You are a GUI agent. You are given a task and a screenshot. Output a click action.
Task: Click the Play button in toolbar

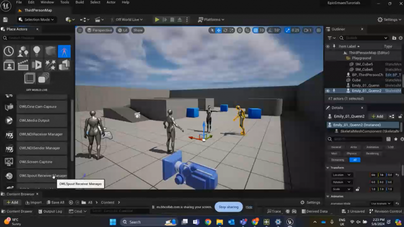pyautogui.click(x=157, y=20)
